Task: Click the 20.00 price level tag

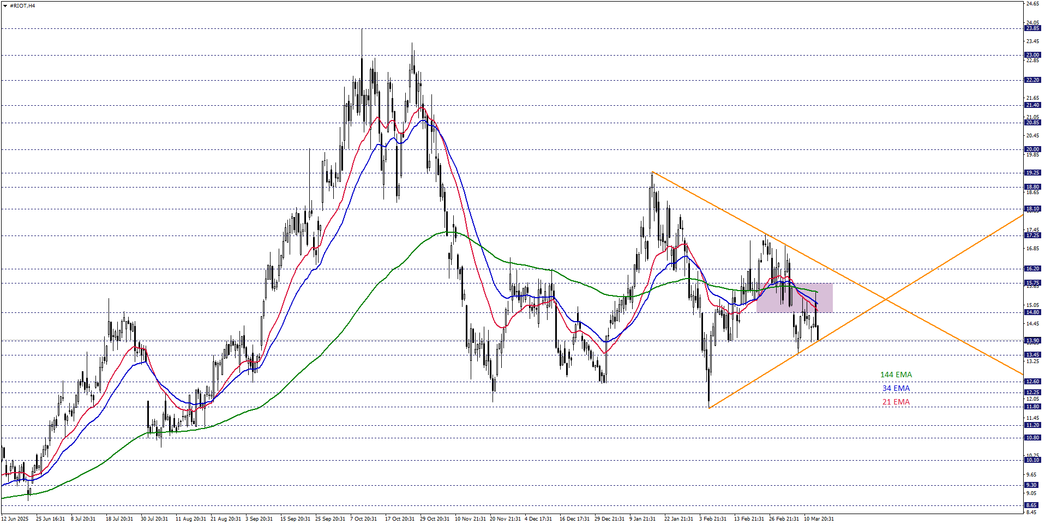Action: point(1032,149)
